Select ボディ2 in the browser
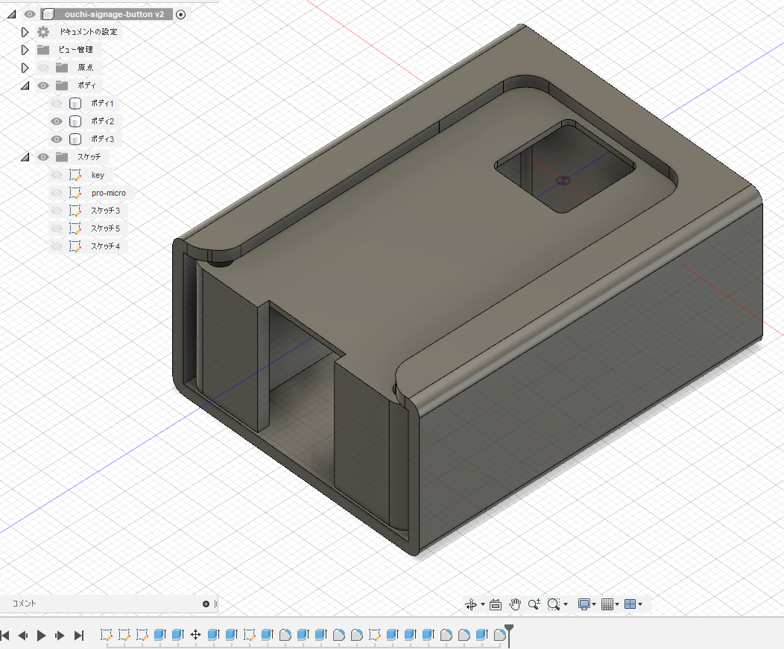Viewport: 784px width, 649px height. click(x=102, y=121)
